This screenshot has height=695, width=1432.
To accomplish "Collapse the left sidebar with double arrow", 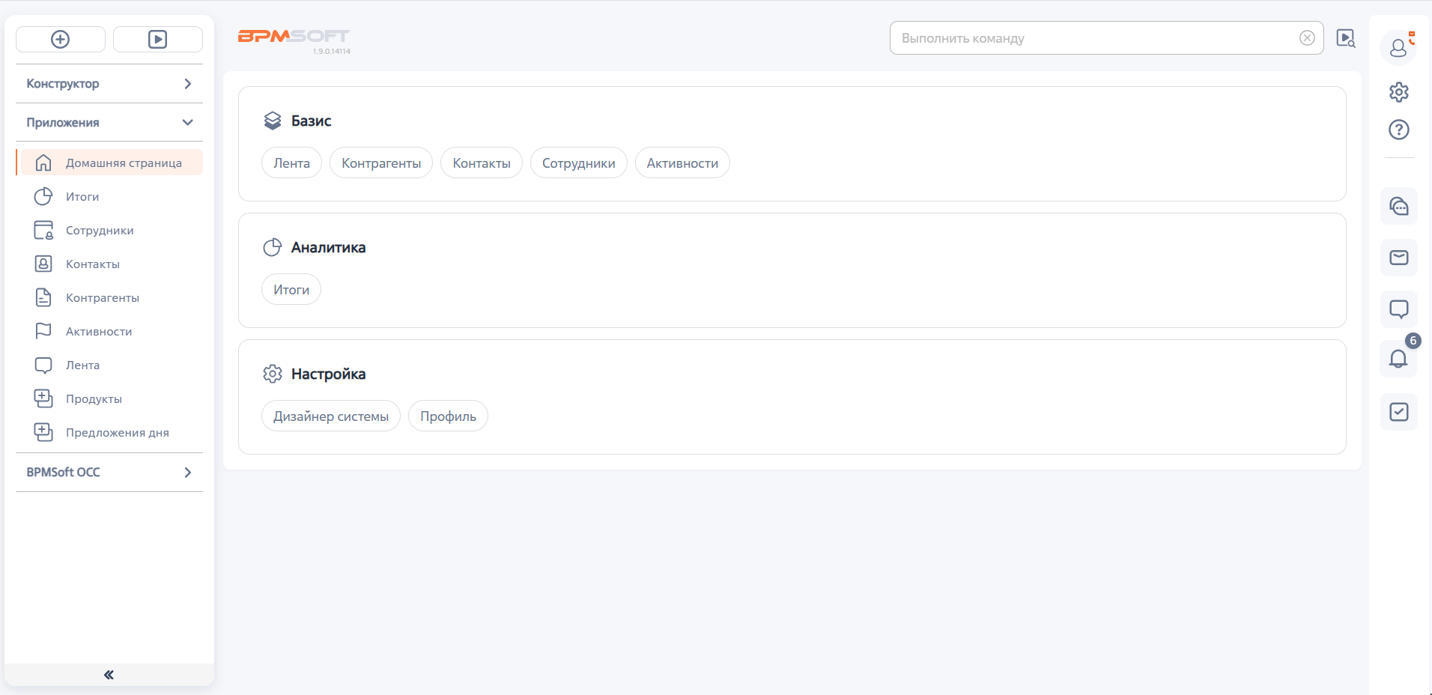I will tap(109, 675).
